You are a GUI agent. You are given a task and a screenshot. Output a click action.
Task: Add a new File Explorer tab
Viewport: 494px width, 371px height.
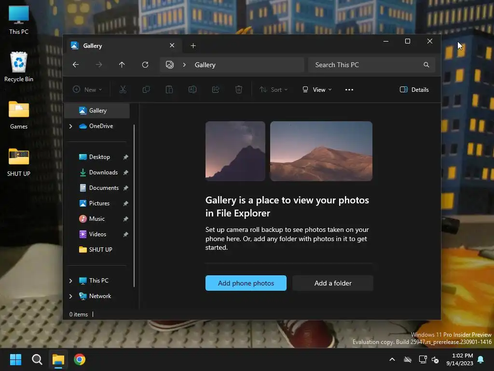coord(193,46)
